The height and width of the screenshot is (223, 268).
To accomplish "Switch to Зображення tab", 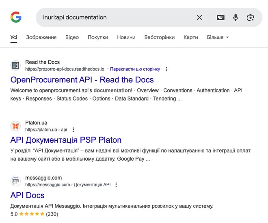I will (41, 37).
